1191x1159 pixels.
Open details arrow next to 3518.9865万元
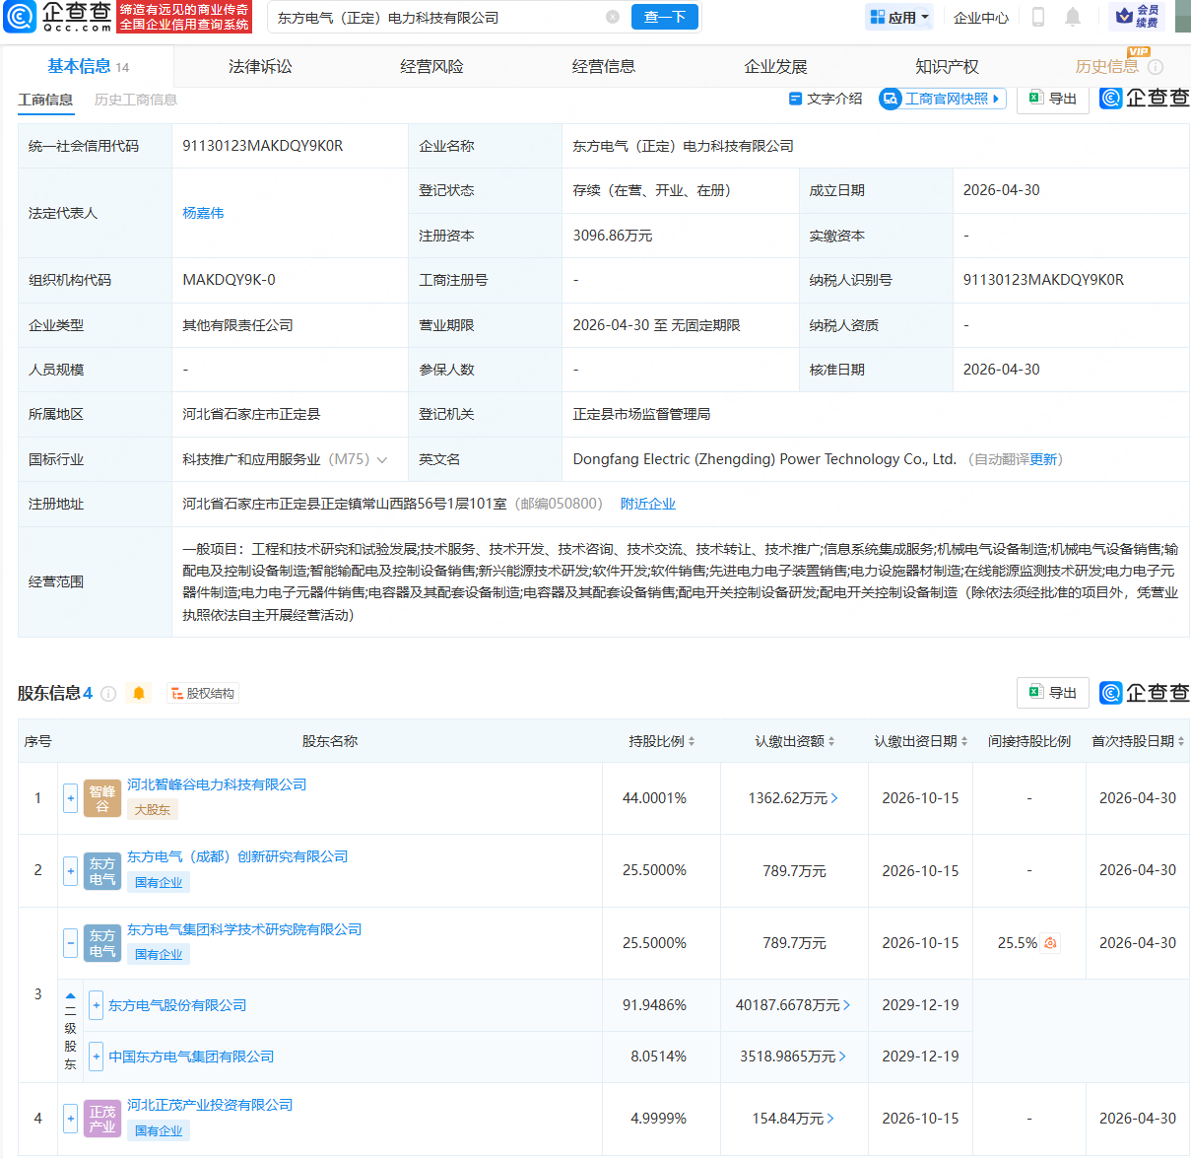tap(842, 1057)
